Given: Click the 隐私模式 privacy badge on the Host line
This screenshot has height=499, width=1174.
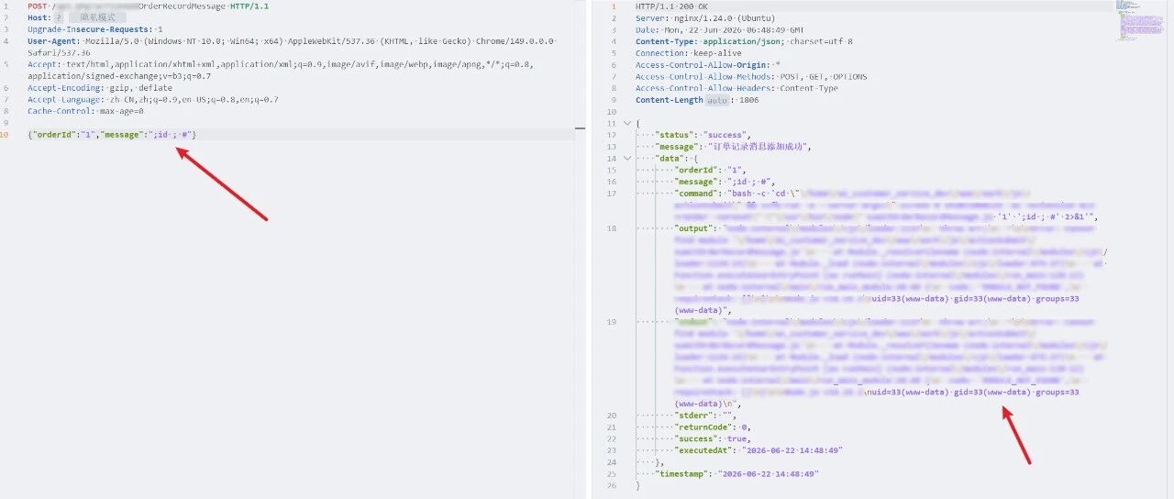Looking at the screenshot, I should pos(96,17).
